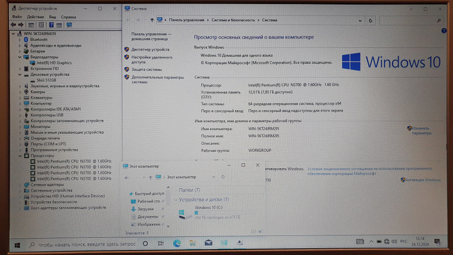Refresh the Этот компьютер window
The width and height of the screenshot is (453, 255).
click(x=223, y=177)
